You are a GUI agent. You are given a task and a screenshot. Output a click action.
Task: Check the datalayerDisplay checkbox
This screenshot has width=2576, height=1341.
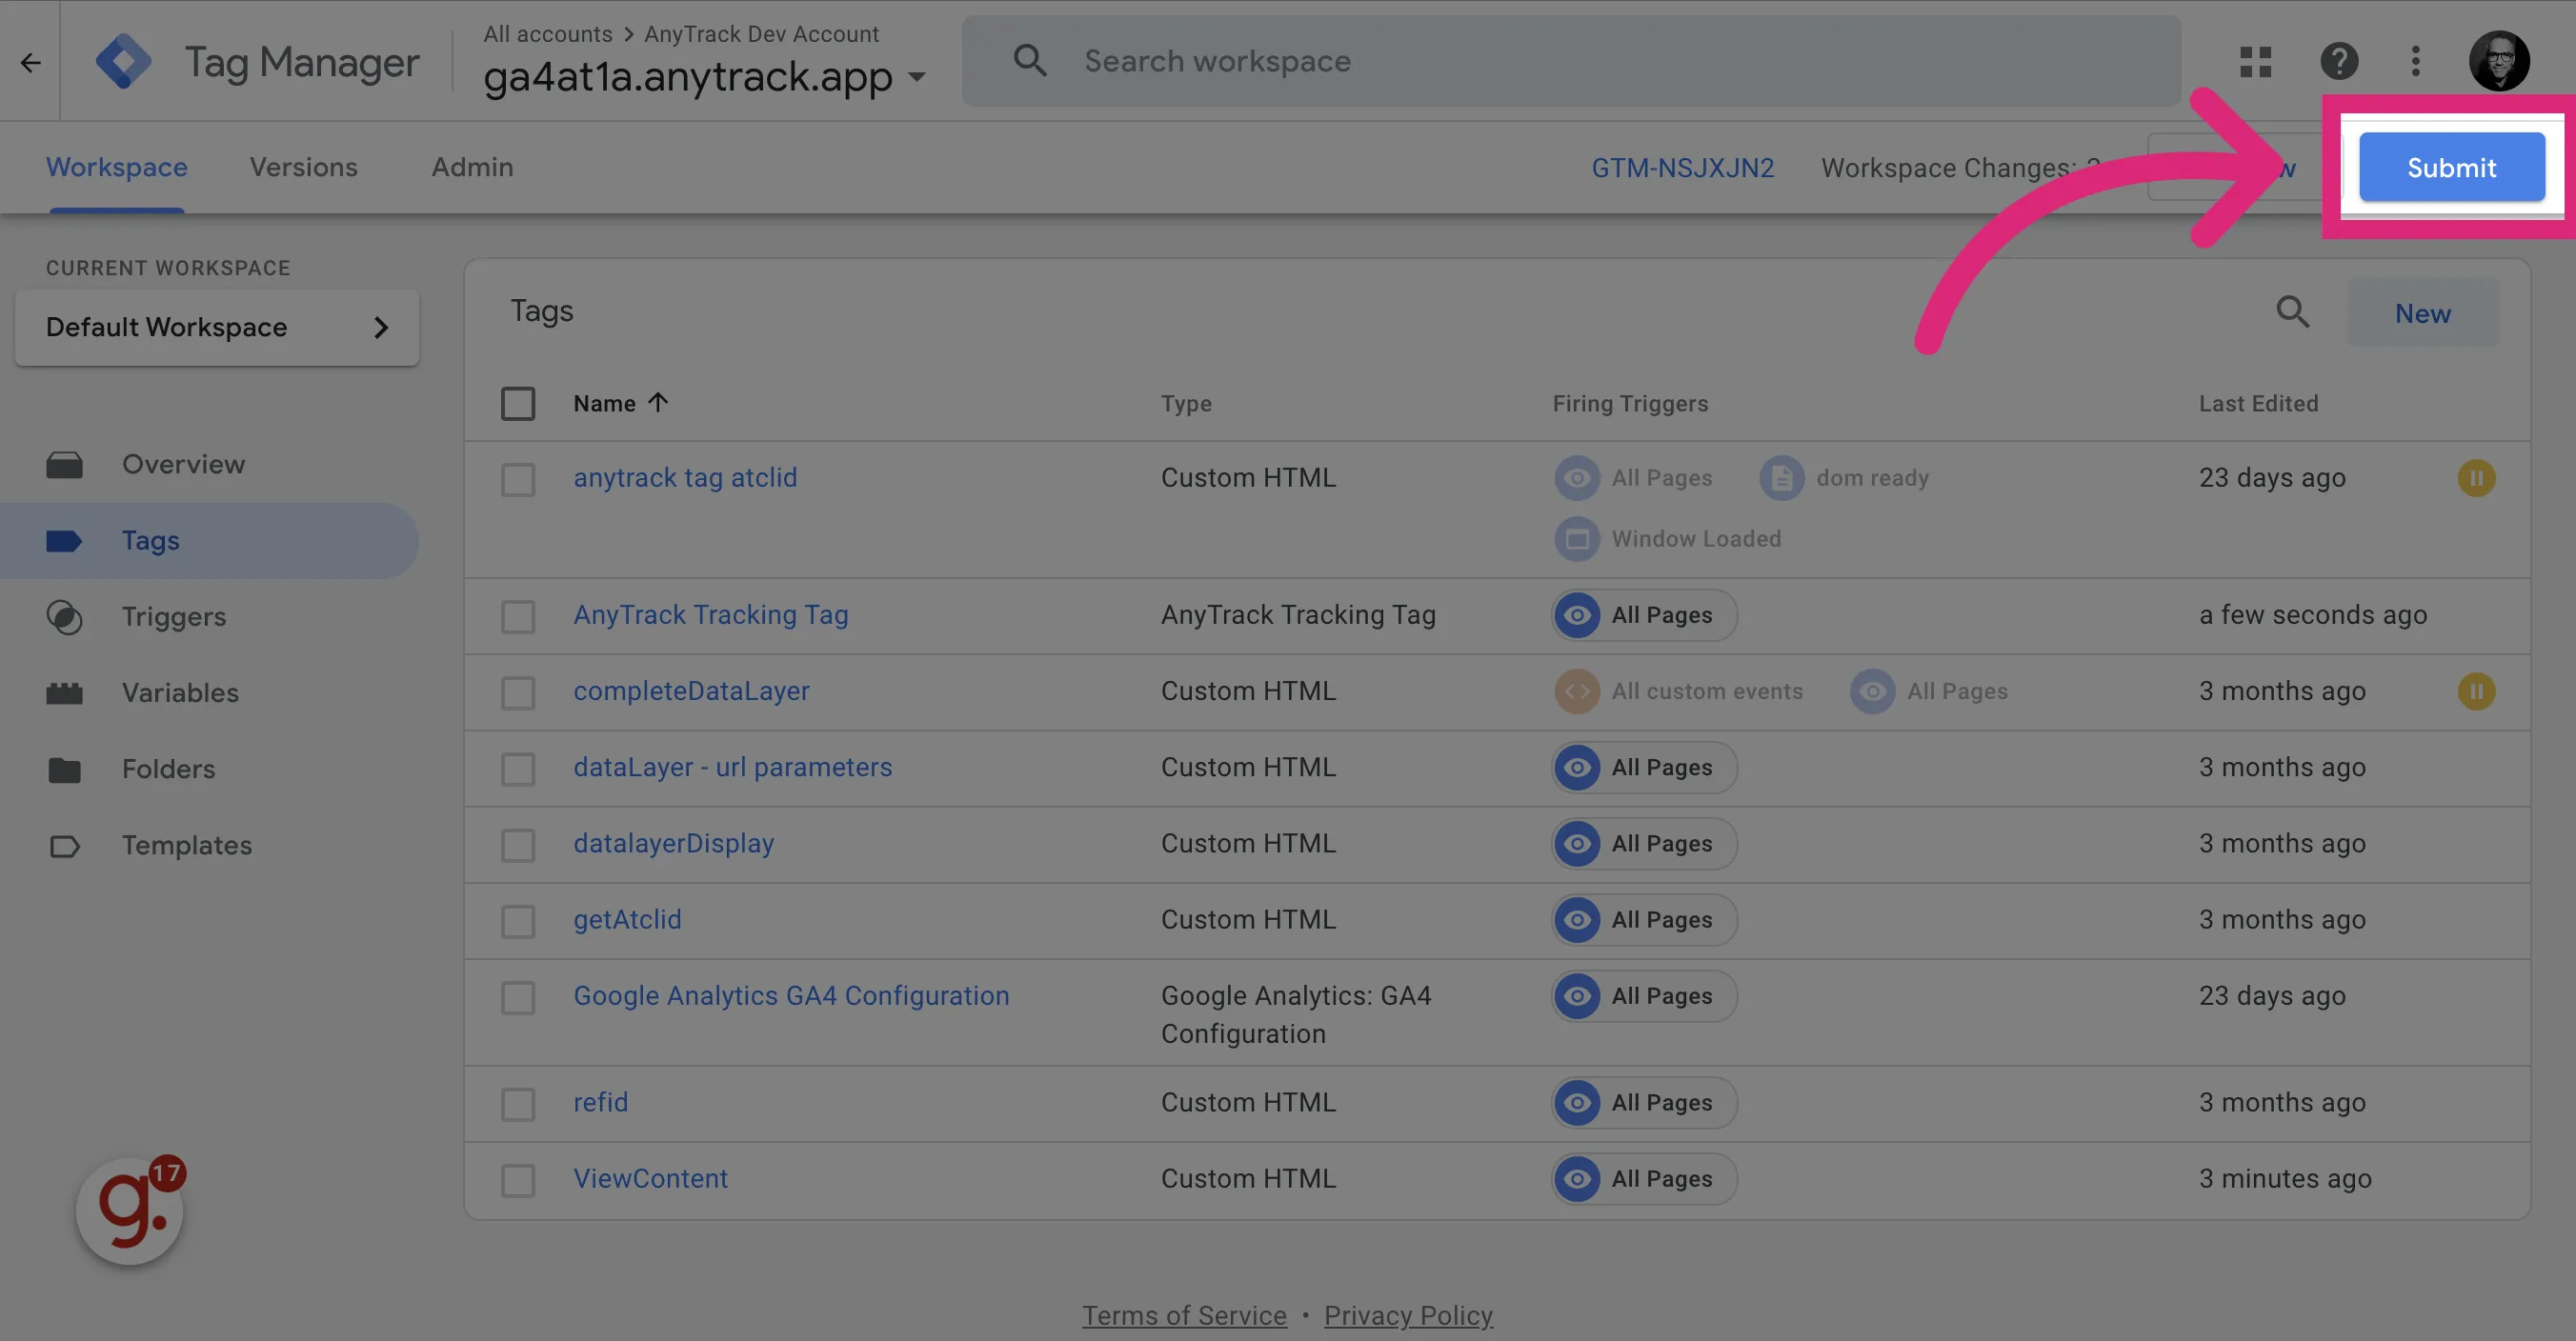click(x=518, y=845)
